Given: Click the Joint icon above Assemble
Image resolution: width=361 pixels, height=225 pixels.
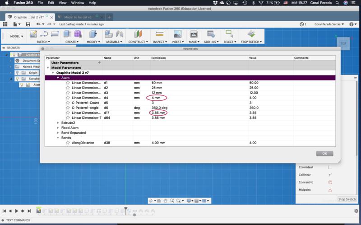Looking at the screenshot, I should coord(120,34).
